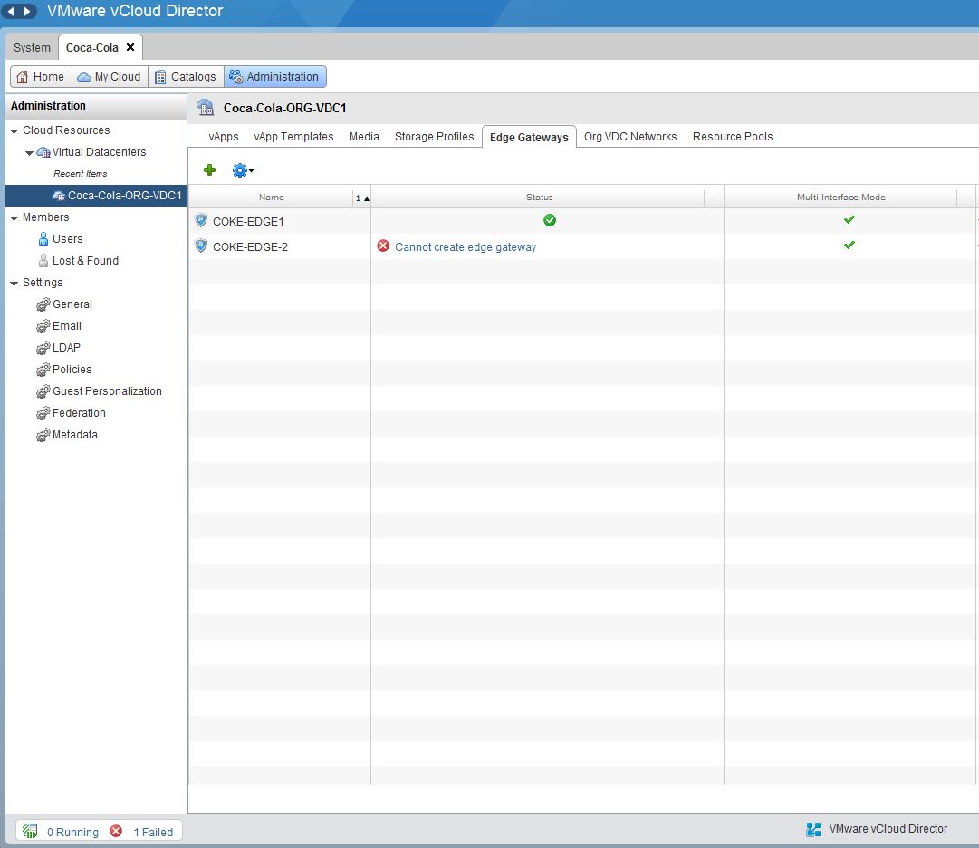Click the running tasks status icon

click(x=30, y=831)
